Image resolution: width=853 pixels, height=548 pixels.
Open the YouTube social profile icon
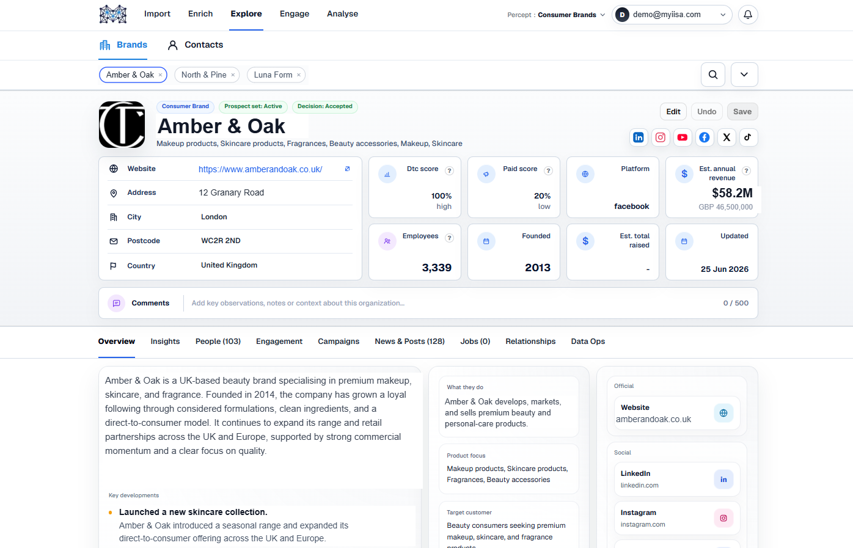[x=683, y=137]
